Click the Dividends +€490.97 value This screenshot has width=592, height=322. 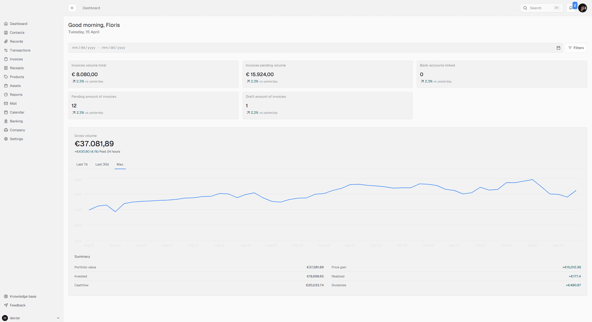click(x=573, y=285)
